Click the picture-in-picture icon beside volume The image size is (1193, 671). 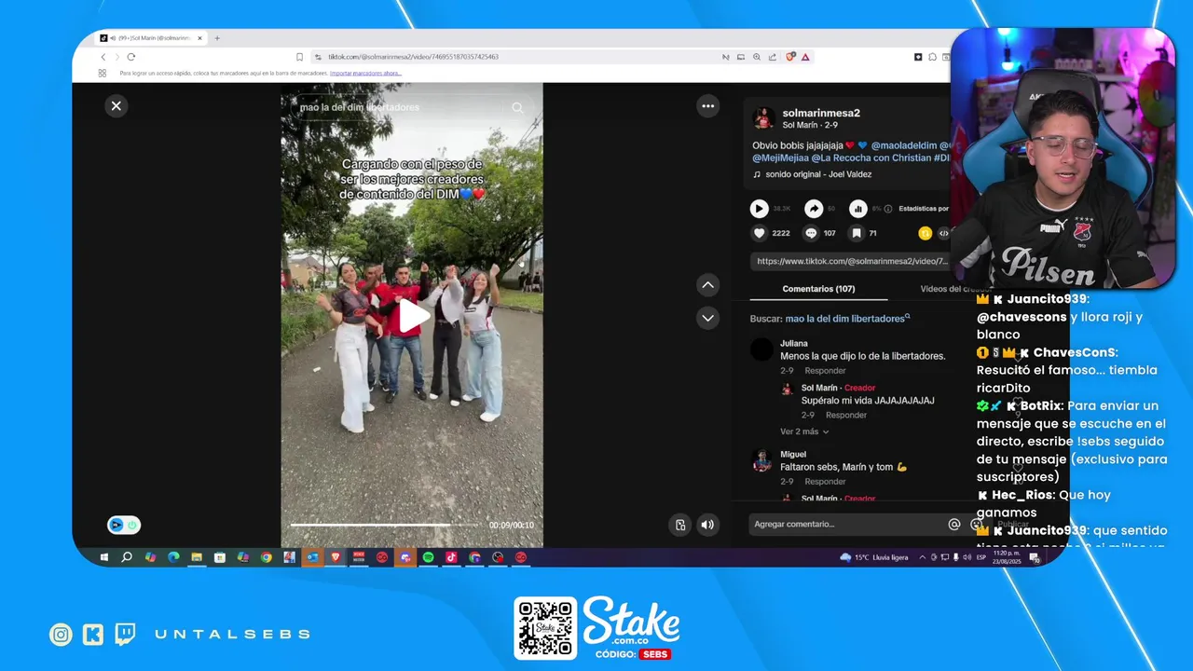point(680,525)
